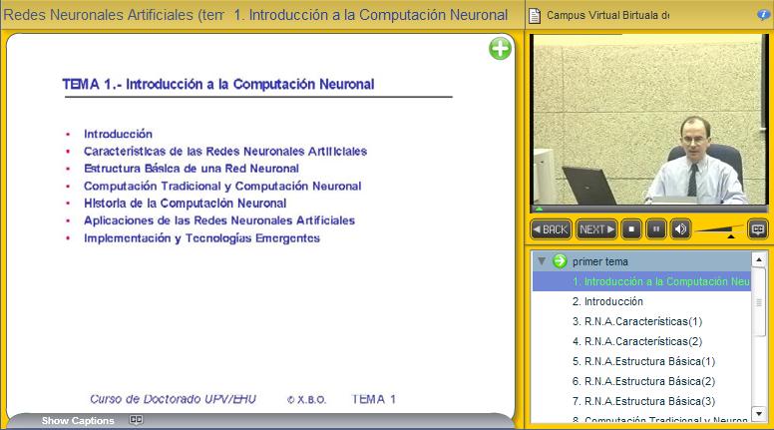Click the blue info icon in header
The width and height of the screenshot is (774, 430).
[x=763, y=14]
